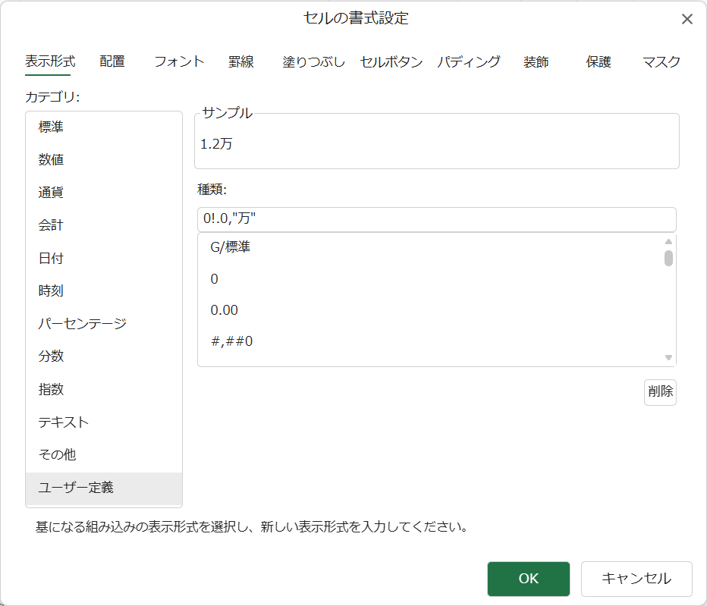Click the キャンセル button
Screen dimensions: 707x606
click(636, 579)
